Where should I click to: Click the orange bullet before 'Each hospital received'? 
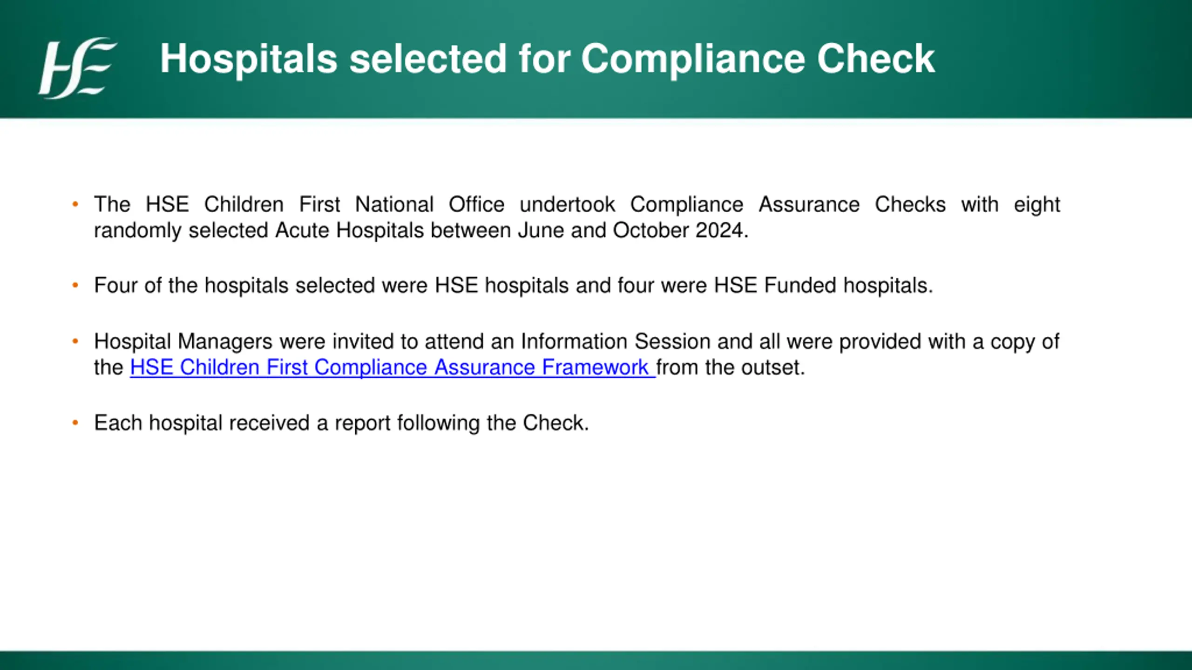pos(75,423)
